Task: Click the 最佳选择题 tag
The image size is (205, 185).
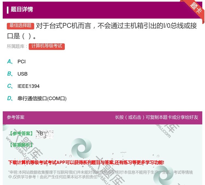Action: 20,26
